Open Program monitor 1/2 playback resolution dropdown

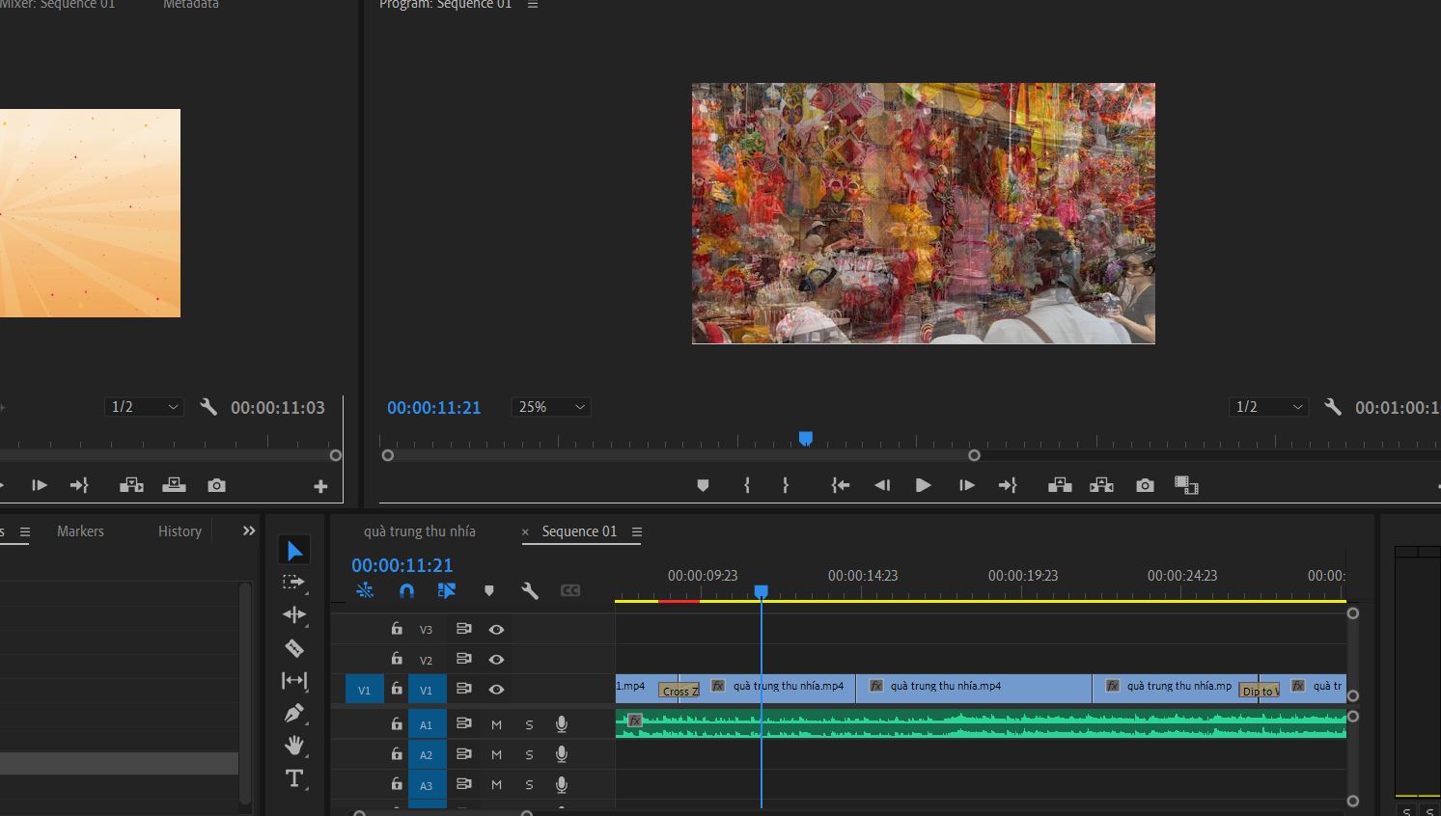(x=1269, y=407)
